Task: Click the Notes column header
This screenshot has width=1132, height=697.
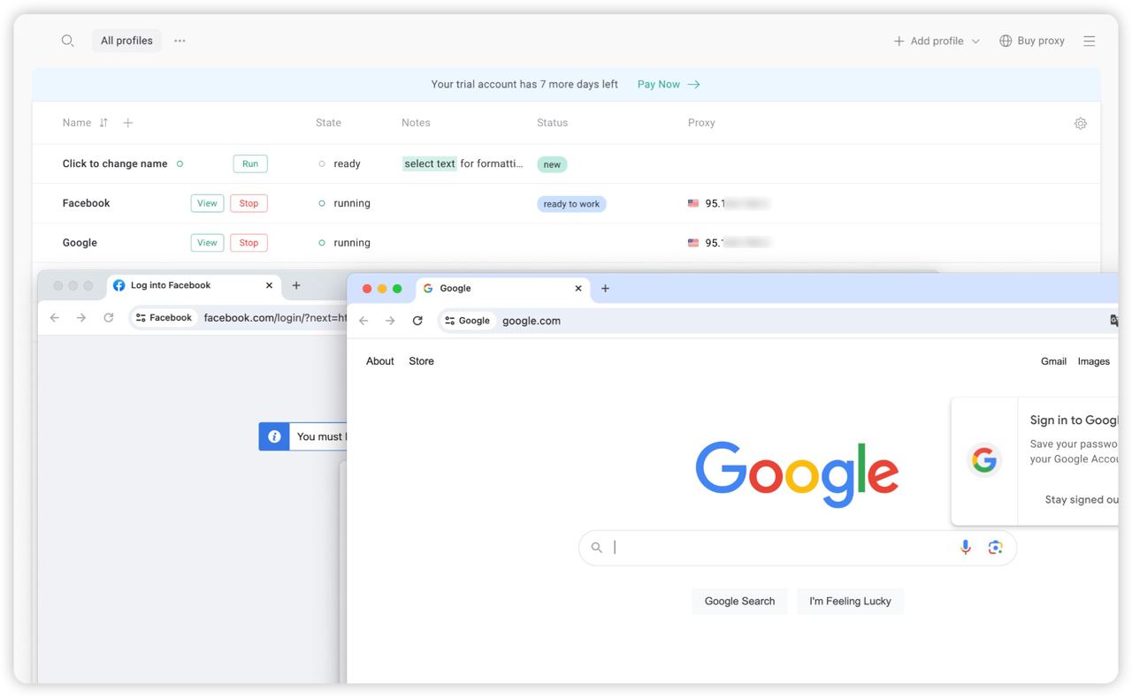Action: (x=416, y=123)
